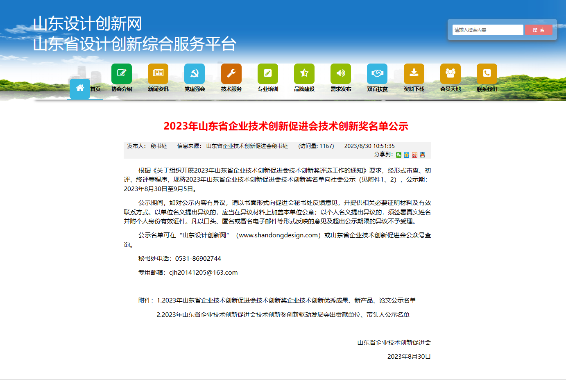The width and height of the screenshot is (566, 380).
Task: Open the phone icon above 联系我们
Action: coord(487,73)
